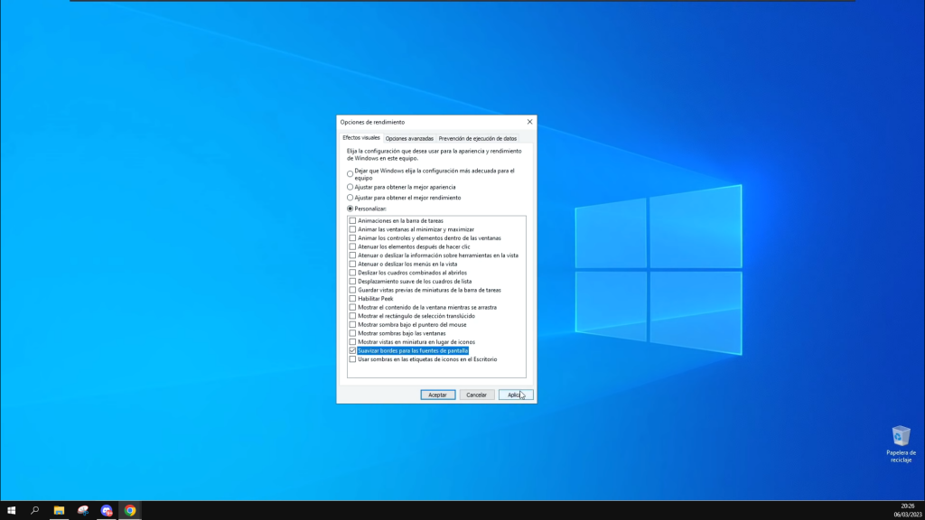925x520 pixels.
Task: Enable 'Mostrar sombras bajo las ventanas'
Action: 352,333
